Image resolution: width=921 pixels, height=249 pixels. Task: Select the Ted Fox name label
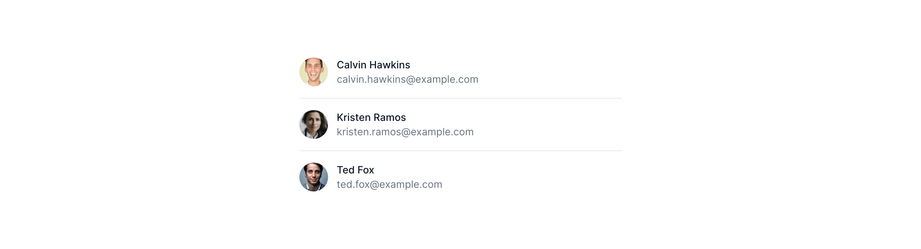[x=355, y=170]
